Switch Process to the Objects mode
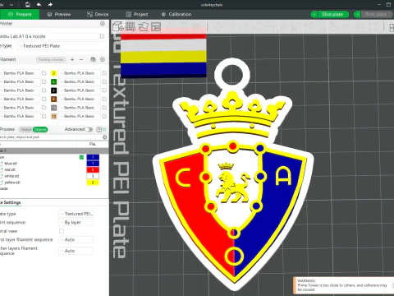This screenshot has width=394, height=296. [x=40, y=129]
